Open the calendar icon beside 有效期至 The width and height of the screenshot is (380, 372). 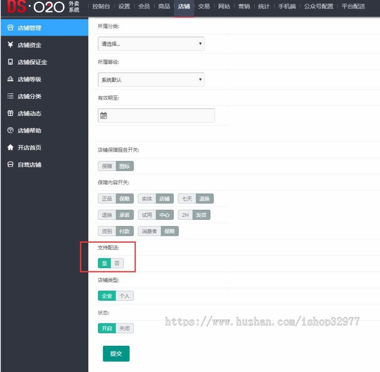tap(103, 115)
